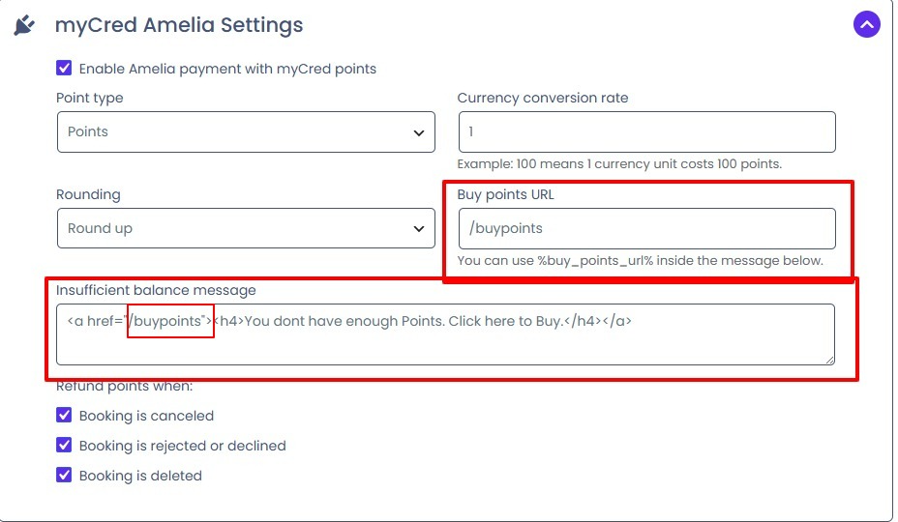Click the myCred Amelia Settings heading

click(x=179, y=25)
